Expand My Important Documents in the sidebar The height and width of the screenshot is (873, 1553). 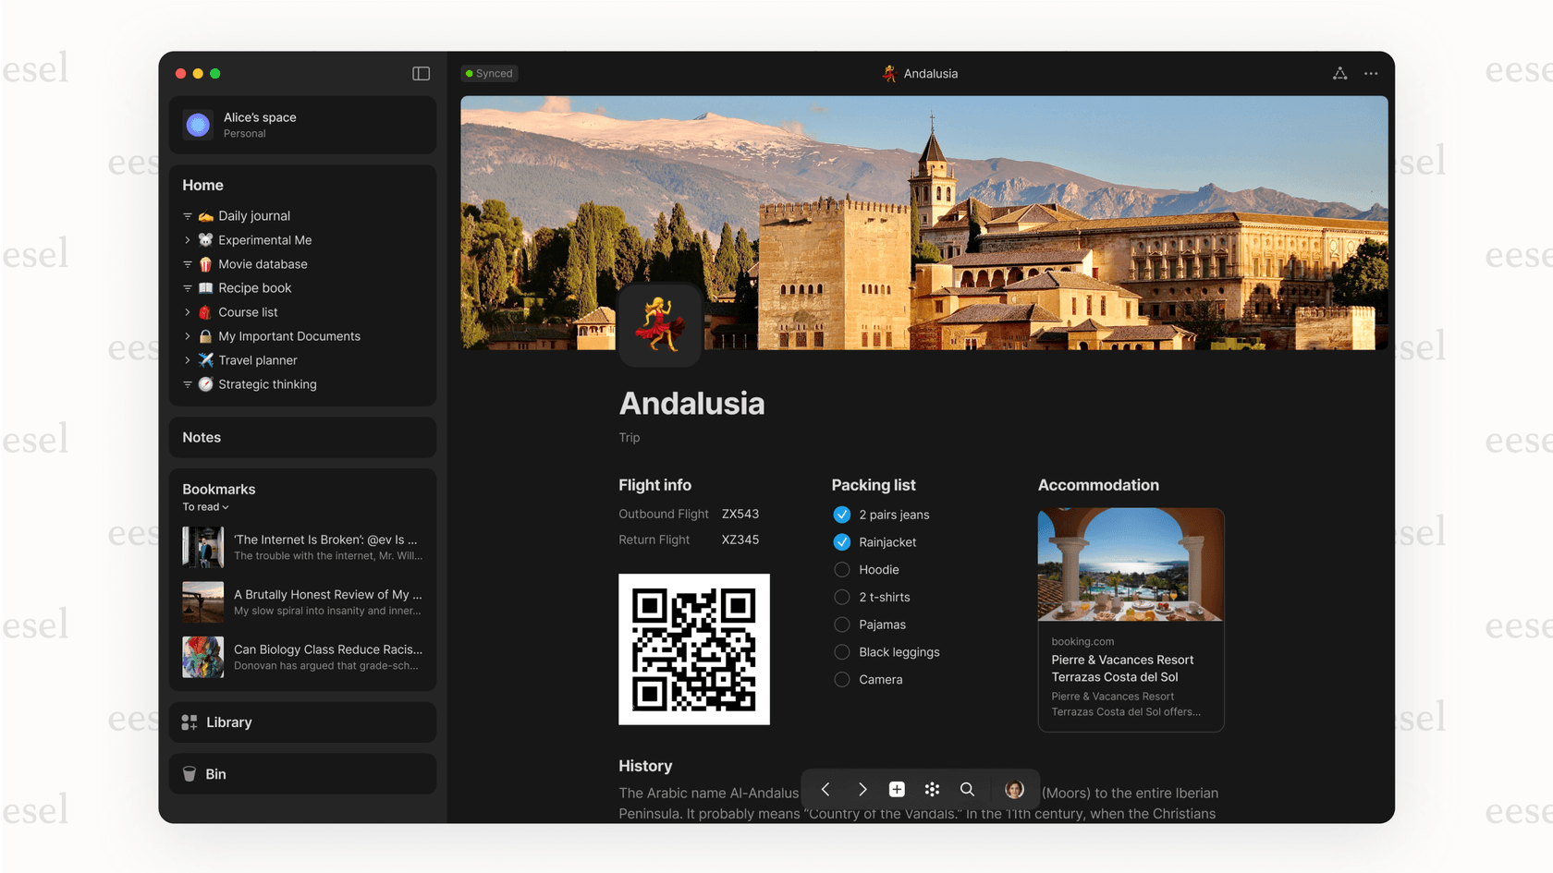[x=189, y=336]
